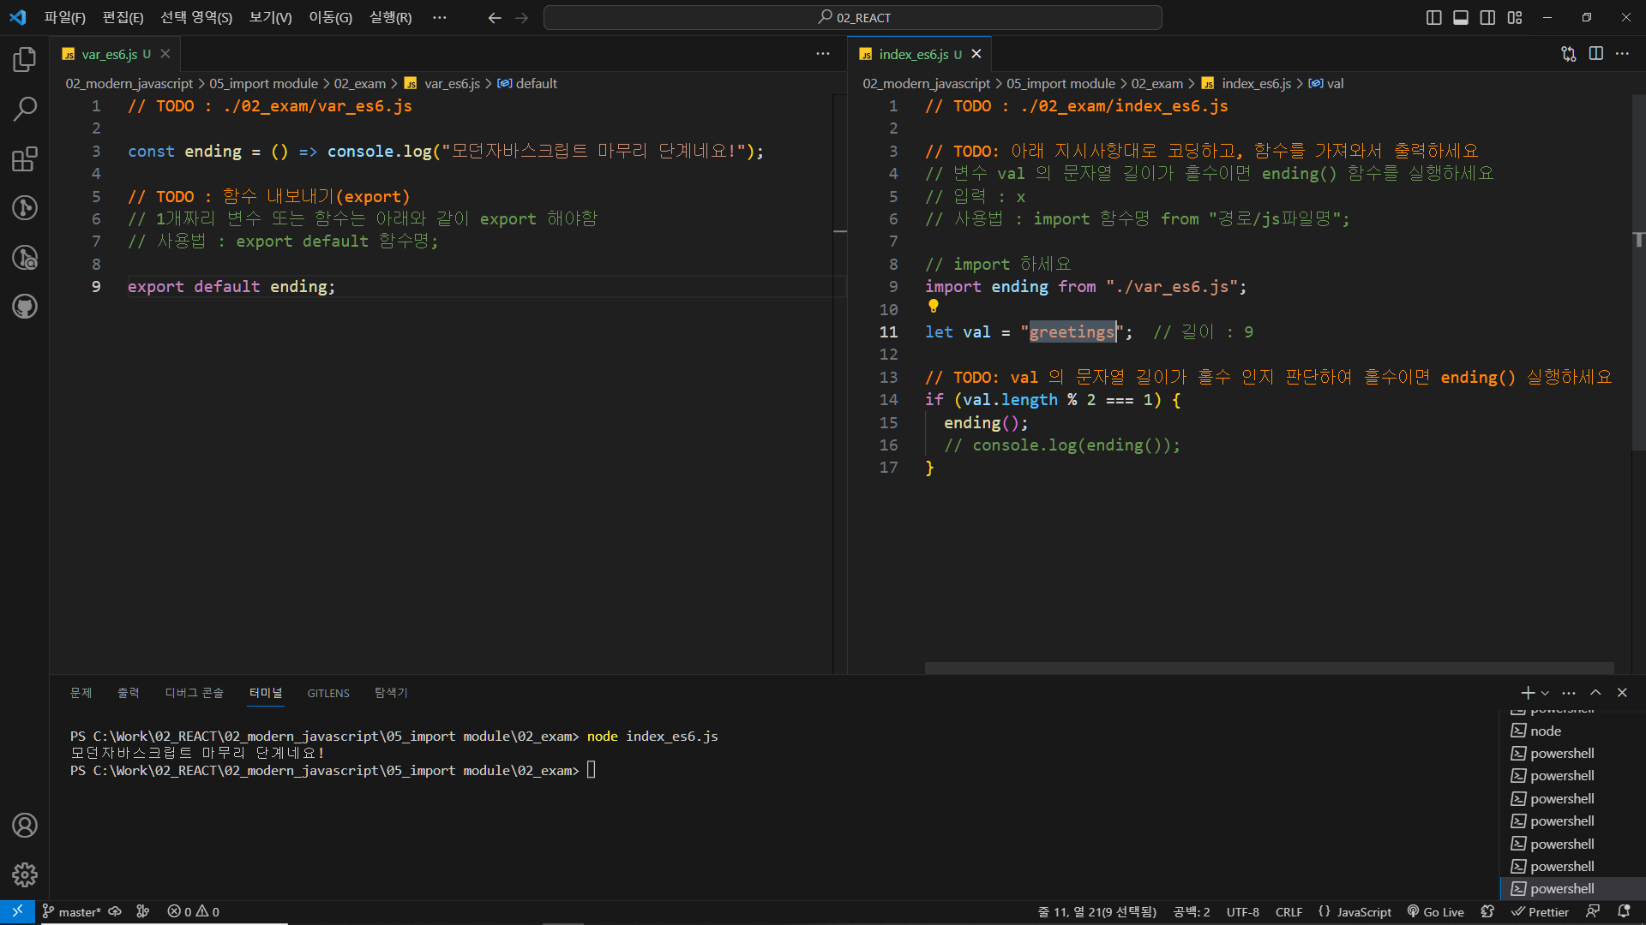Screen dimensions: 1646x925
Task: Click the 02_REACT command center search box
Action: [x=853, y=18]
